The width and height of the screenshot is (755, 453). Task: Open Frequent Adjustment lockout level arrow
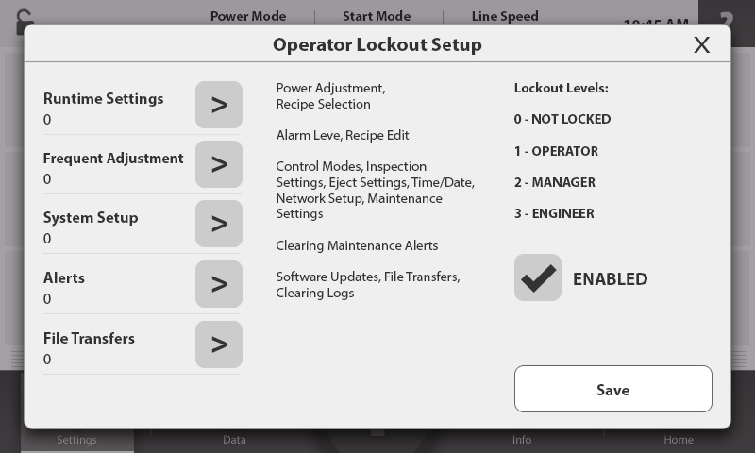click(219, 164)
